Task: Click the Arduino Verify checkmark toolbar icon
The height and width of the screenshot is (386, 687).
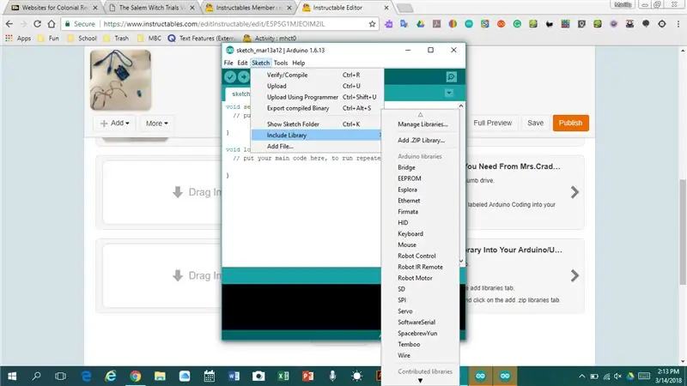Action: click(230, 77)
